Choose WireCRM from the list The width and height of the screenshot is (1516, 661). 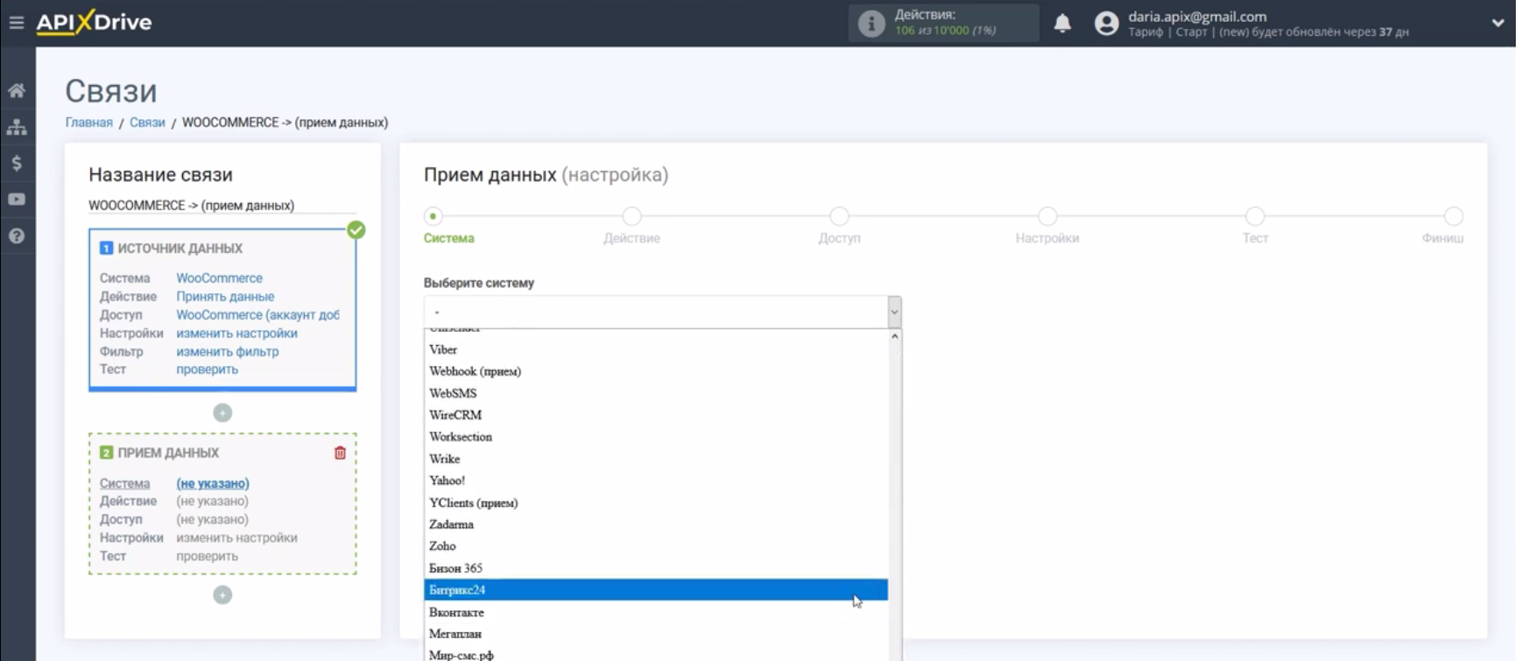click(x=656, y=415)
